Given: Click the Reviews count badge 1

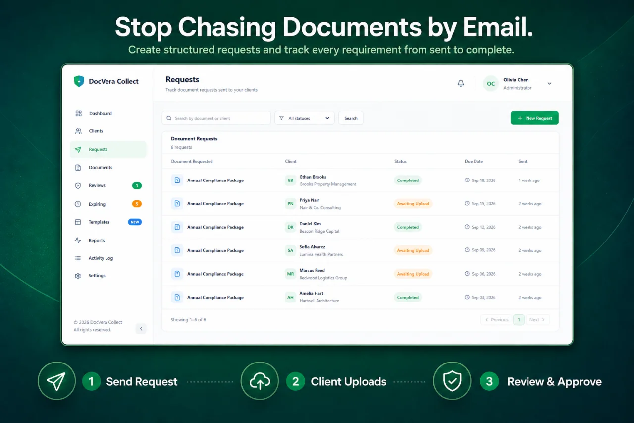Looking at the screenshot, I should (x=137, y=185).
